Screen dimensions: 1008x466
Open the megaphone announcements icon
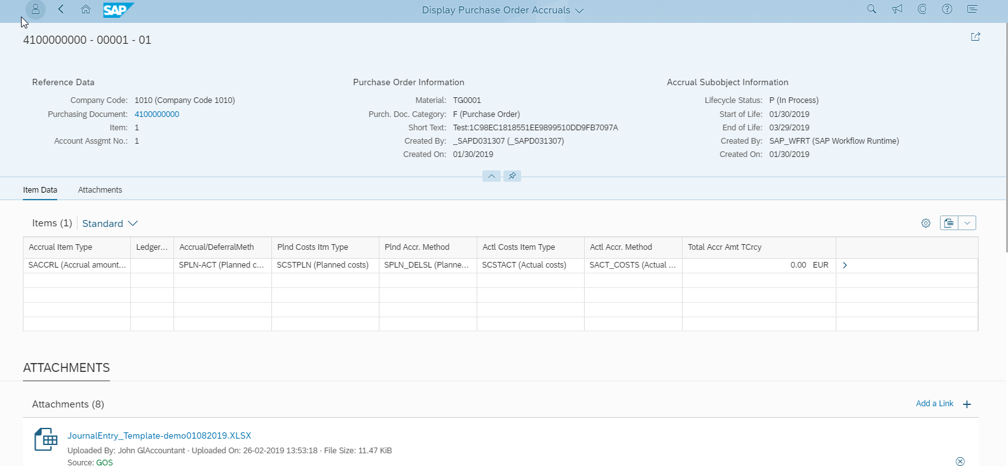tap(897, 9)
